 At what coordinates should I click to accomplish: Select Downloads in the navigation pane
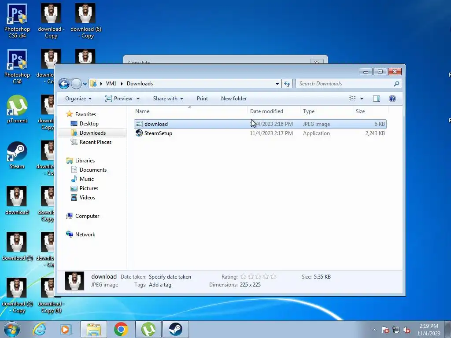(92, 133)
